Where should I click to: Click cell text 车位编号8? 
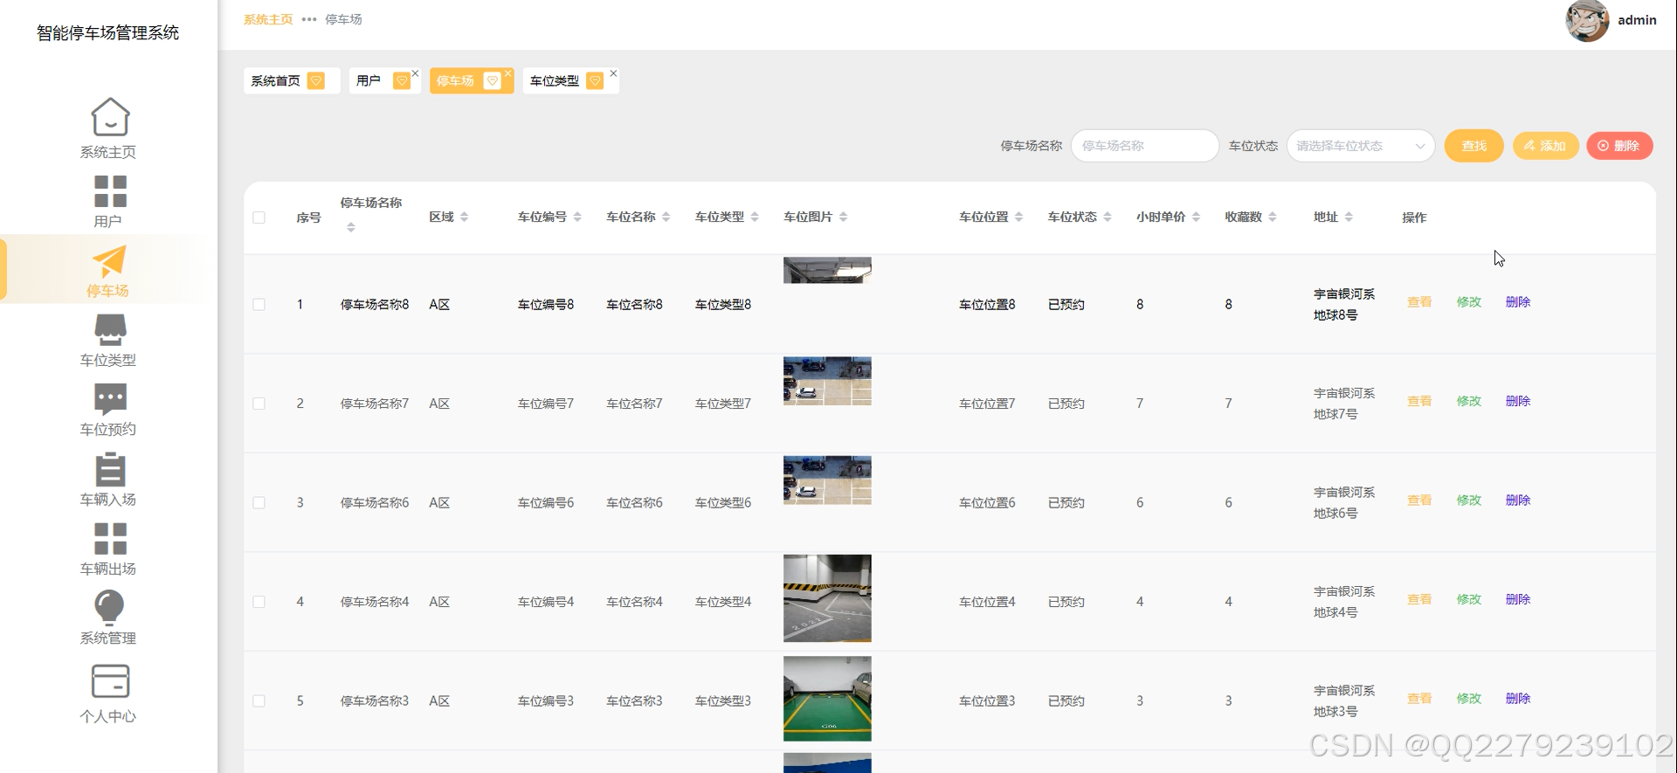tap(546, 305)
